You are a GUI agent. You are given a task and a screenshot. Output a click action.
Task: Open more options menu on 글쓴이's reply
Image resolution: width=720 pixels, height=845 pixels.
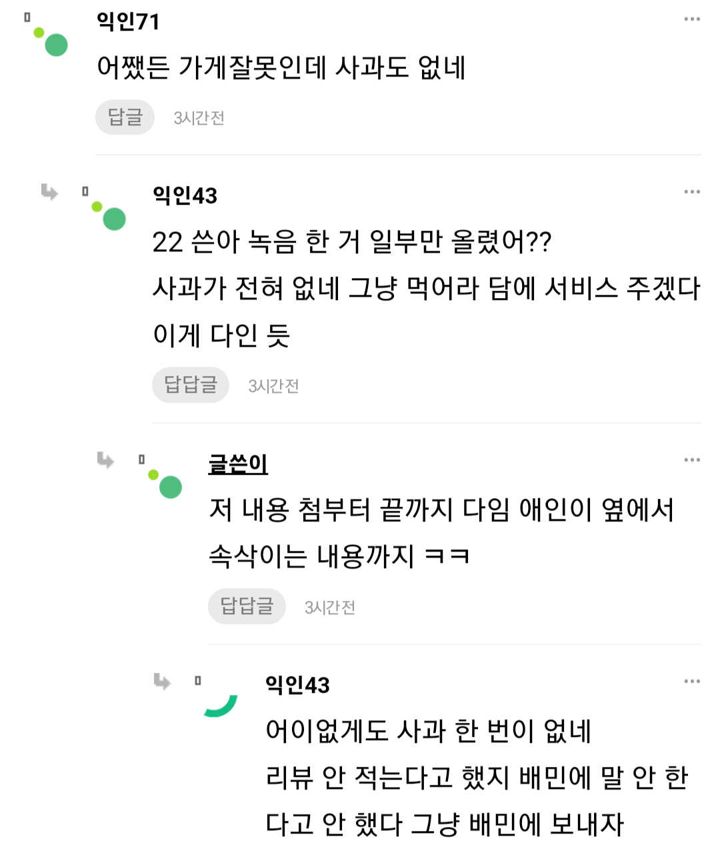(691, 460)
